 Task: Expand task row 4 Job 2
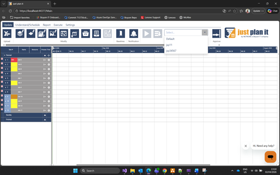point(6,74)
